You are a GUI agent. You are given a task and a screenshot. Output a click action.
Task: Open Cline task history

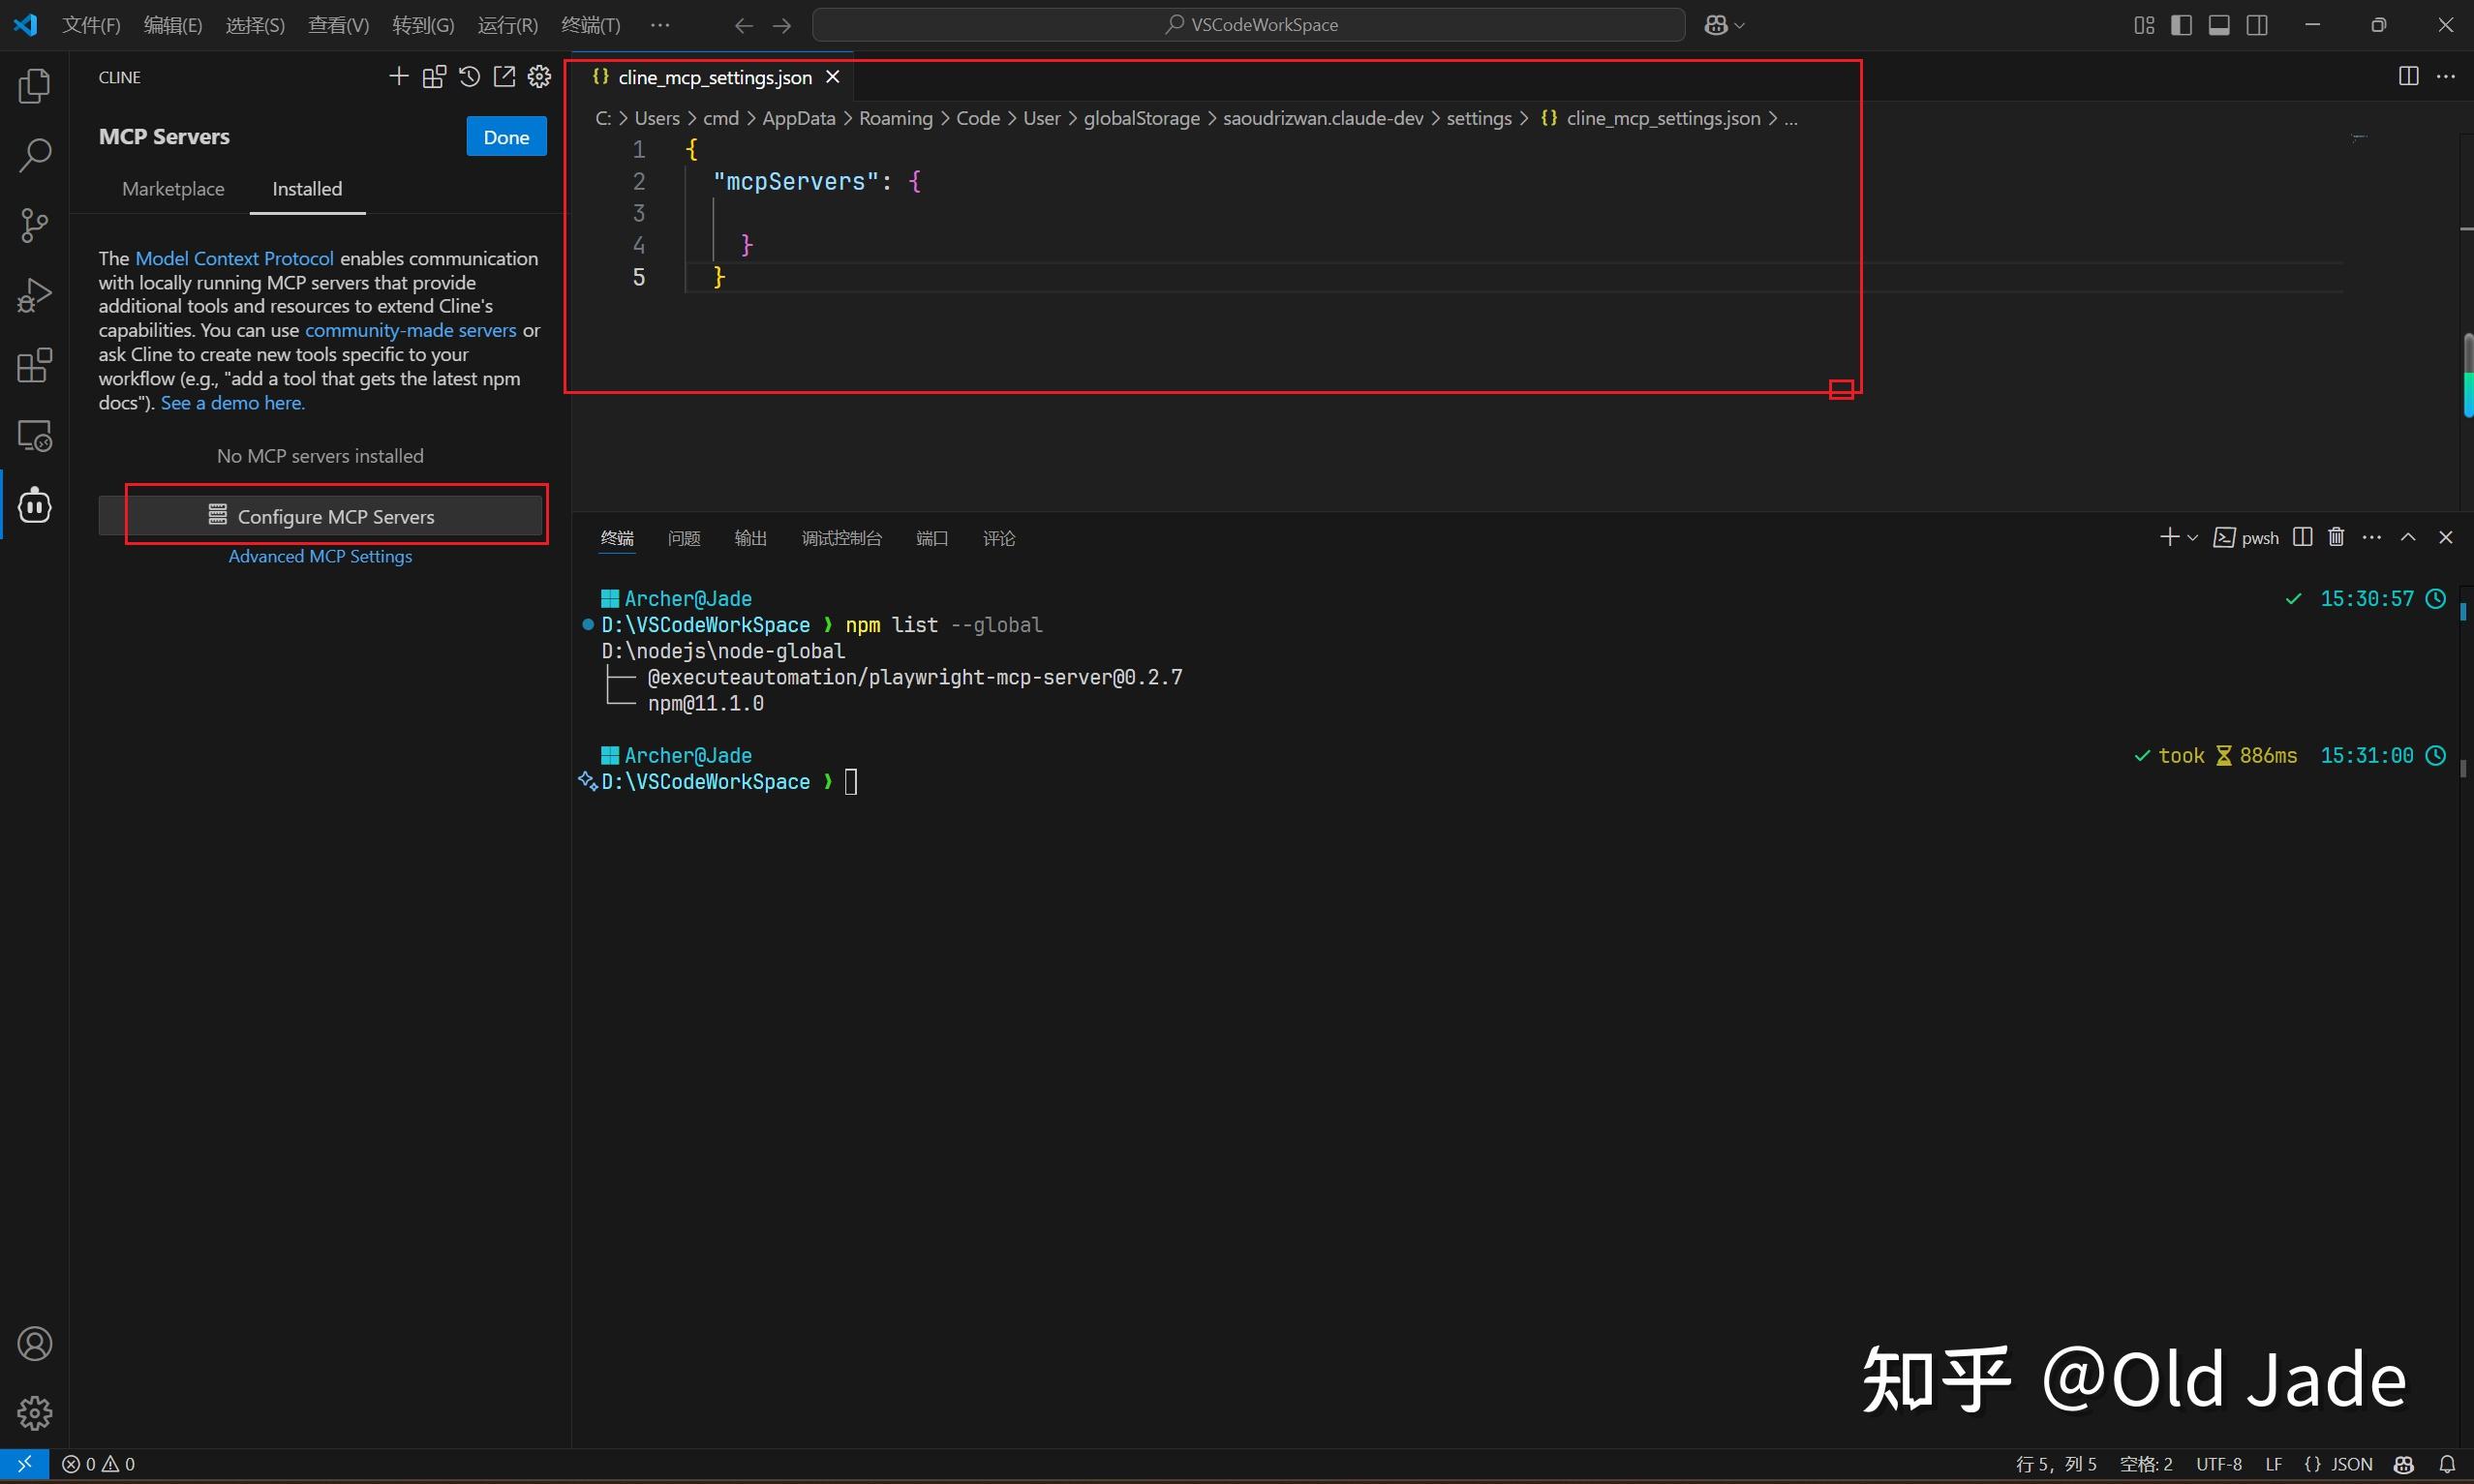[469, 76]
